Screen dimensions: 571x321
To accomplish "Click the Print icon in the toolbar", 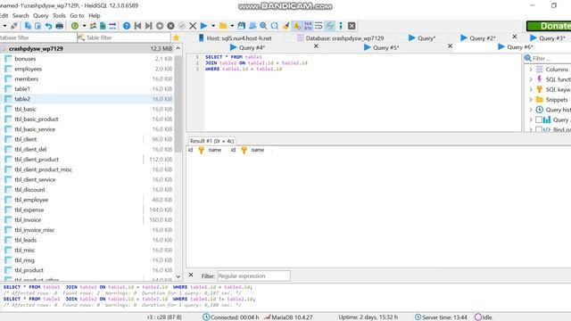I will [60, 26].
